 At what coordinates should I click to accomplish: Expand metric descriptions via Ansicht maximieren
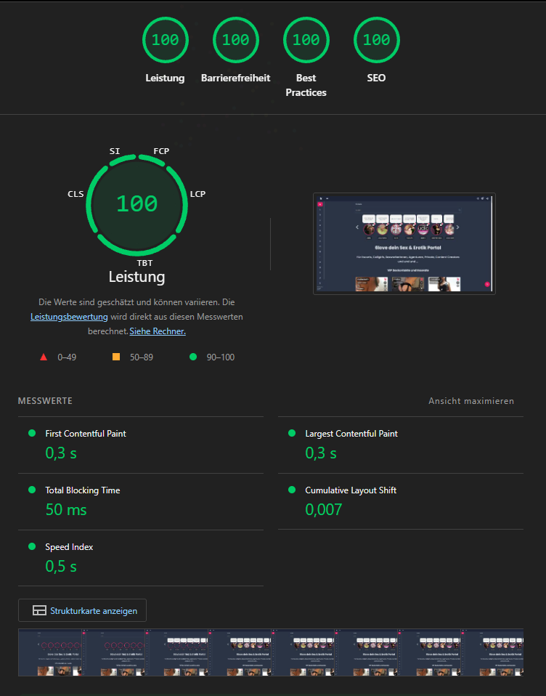pyautogui.click(x=470, y=401)
